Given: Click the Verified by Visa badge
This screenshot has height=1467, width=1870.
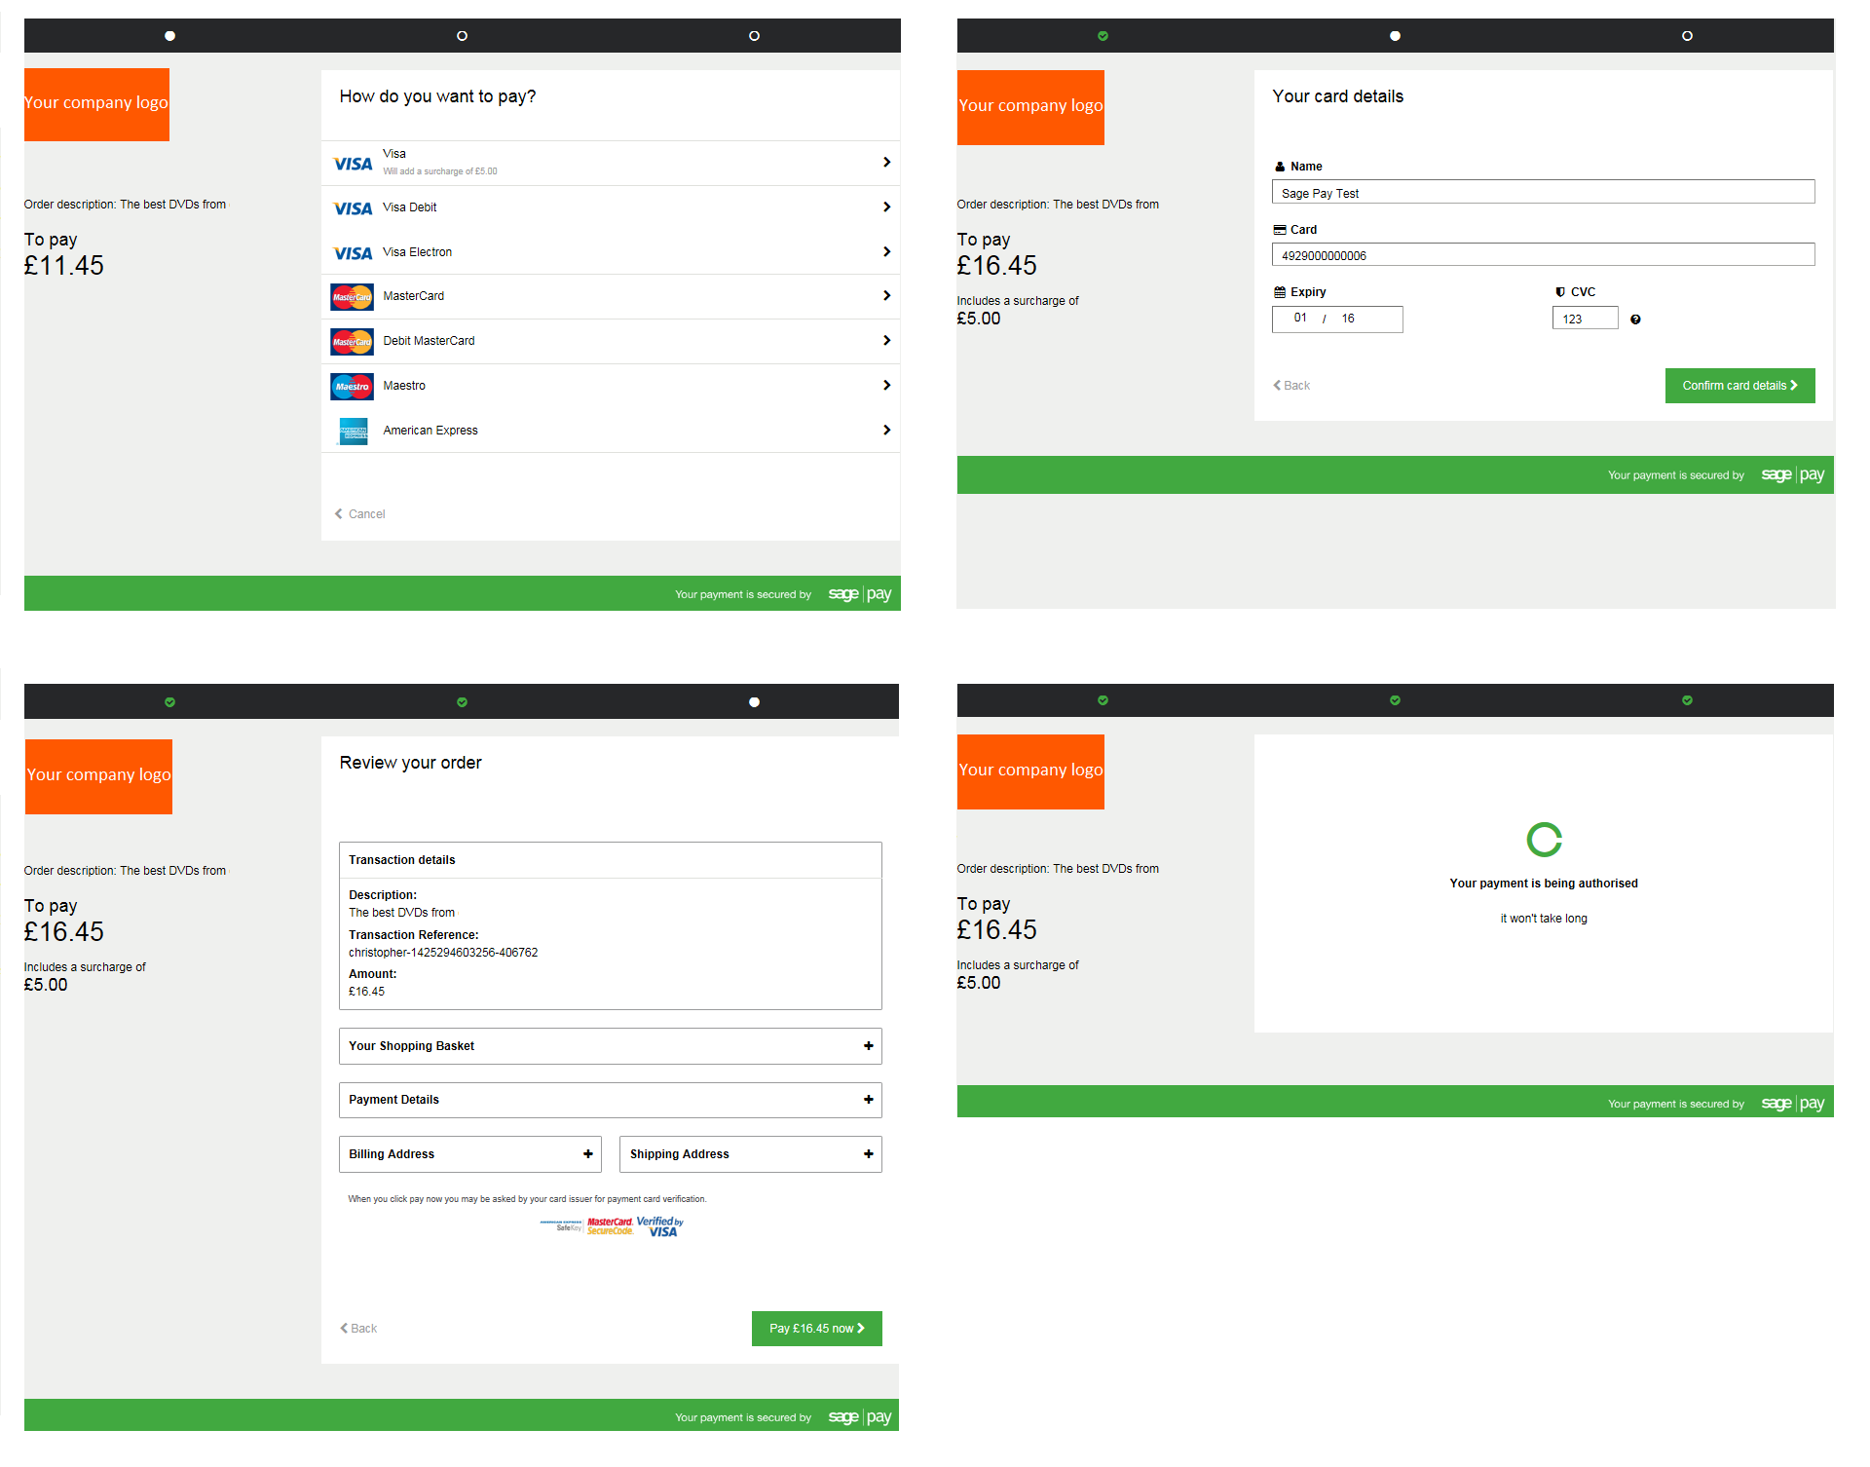Looking at the screenshot, I should click(x=661, y=1225).
